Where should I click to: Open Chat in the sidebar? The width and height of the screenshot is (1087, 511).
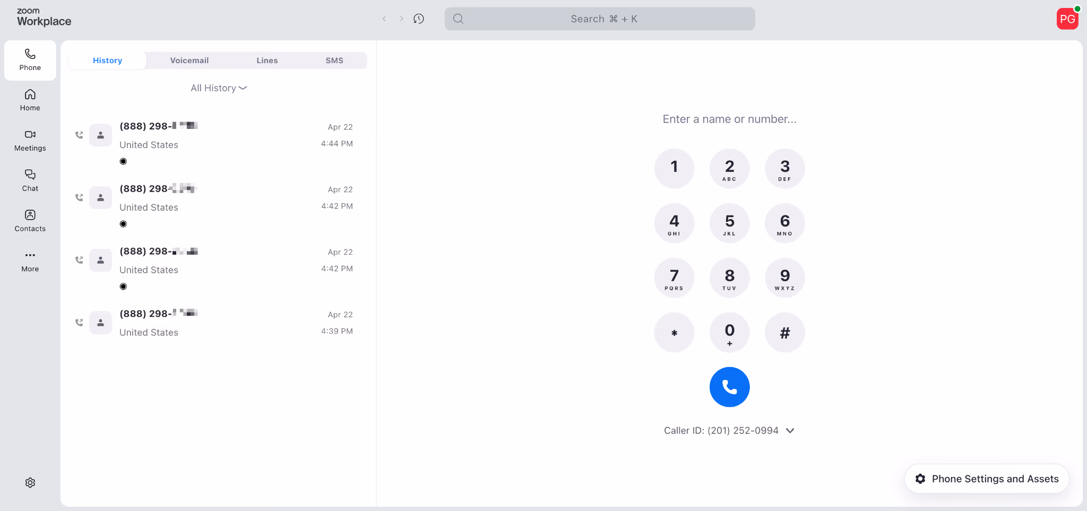pyautogui.click(x=30, y=181)
